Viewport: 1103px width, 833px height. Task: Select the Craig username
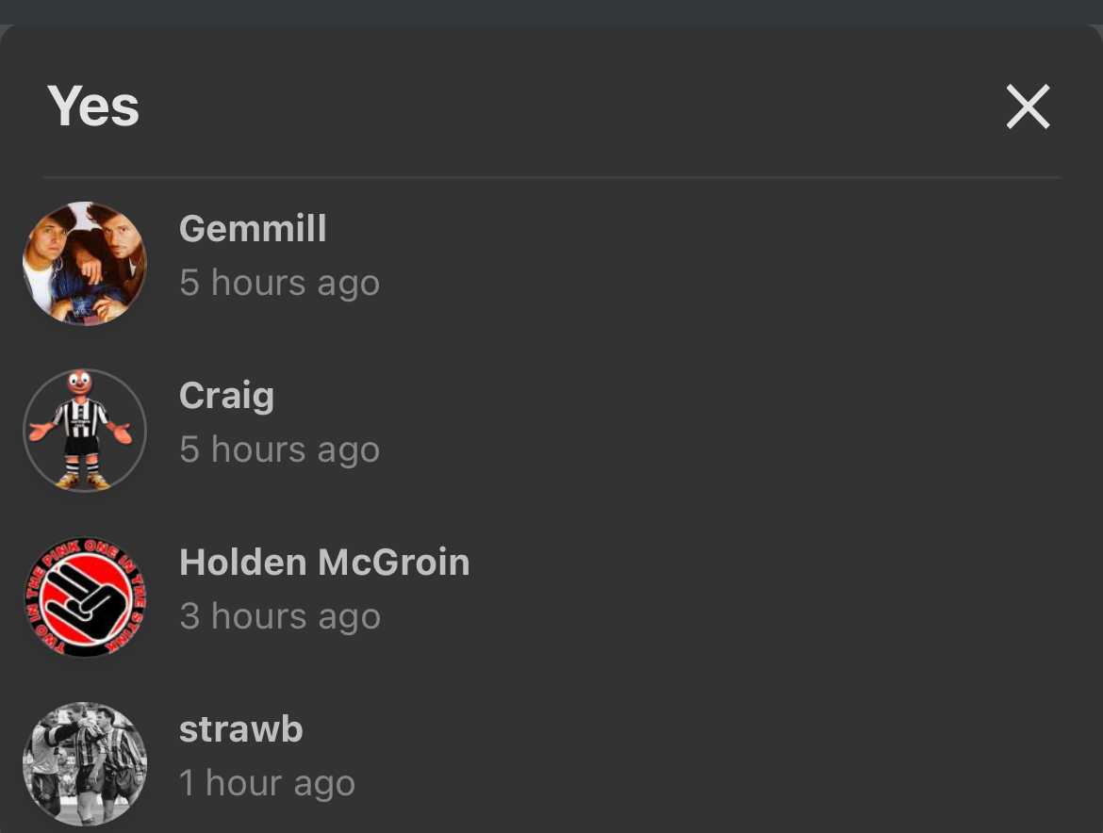[x=226, y=396]
